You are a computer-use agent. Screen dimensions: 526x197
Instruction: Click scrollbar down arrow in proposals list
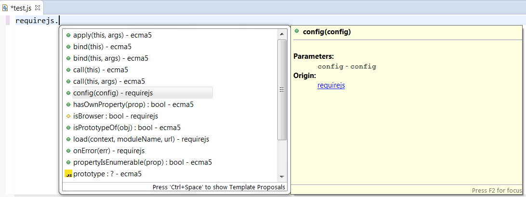[282, 177]
